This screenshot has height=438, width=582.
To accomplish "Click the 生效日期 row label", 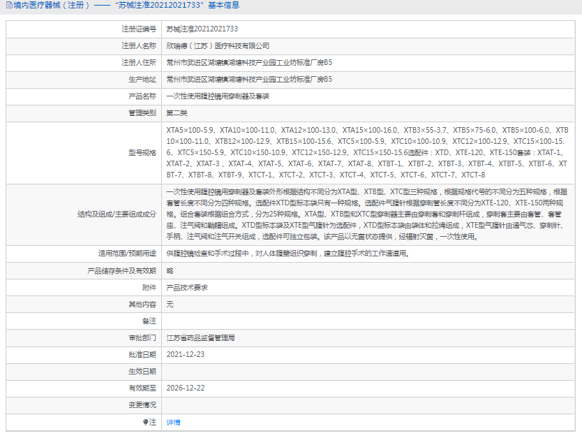I will (142, 372).
